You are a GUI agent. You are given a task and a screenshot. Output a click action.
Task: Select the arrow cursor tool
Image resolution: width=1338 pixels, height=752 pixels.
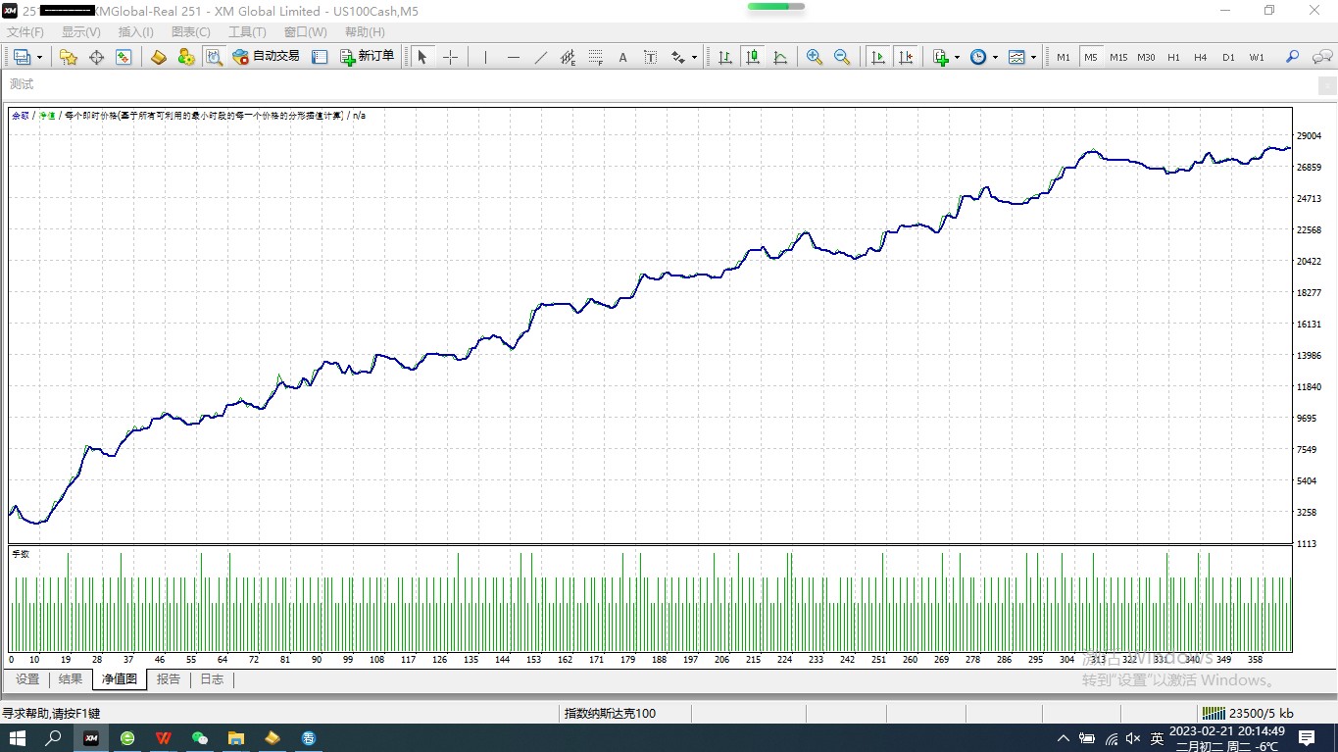click(x=422, y=57)
